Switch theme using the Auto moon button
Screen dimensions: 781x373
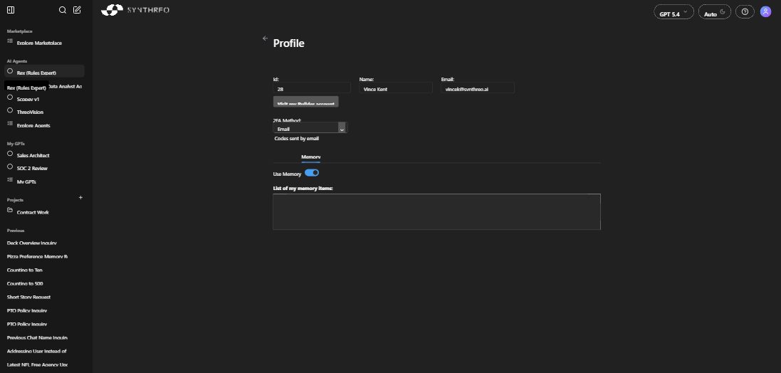(714, 12)
